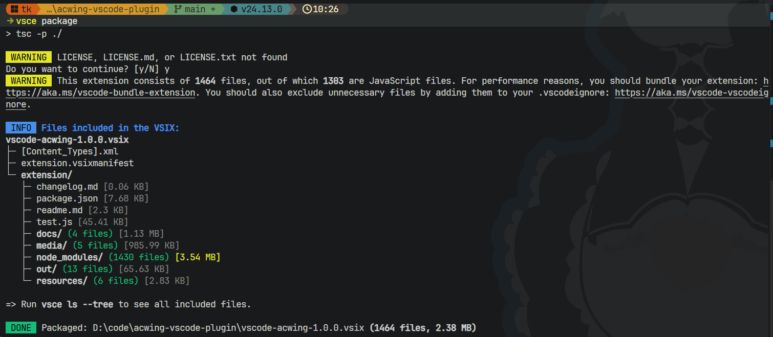Click the out/ folder entry
The height and width of the screenshot is (337, 773).
pyautogui.click(x=47, y=269)
